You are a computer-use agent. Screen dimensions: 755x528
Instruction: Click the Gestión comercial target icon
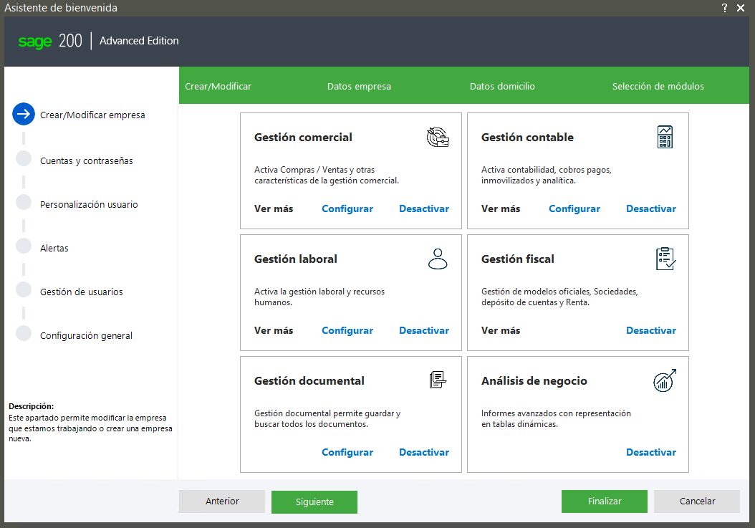[438, 138]
